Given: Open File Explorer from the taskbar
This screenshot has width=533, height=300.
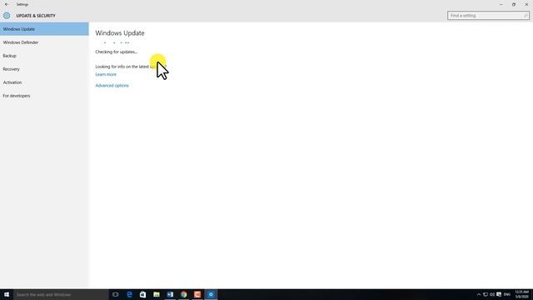Looking at the screenshot, I should pos(157,294).
